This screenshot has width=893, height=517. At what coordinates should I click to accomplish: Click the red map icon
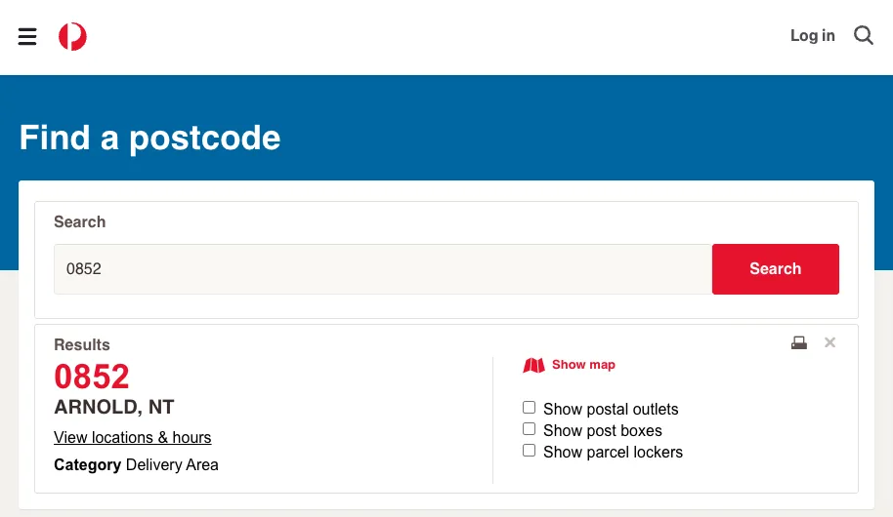[x=533, y=366]
